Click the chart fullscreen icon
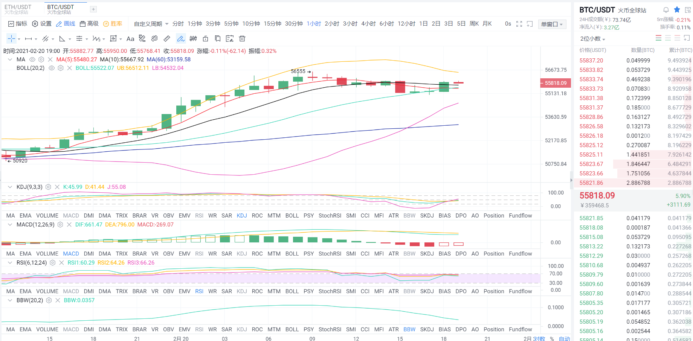The image size is (693, 341). coord(519,24)
